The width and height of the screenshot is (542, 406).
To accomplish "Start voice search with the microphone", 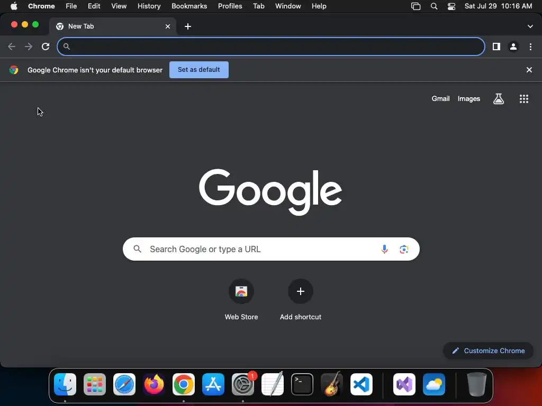I will [384, 249].
